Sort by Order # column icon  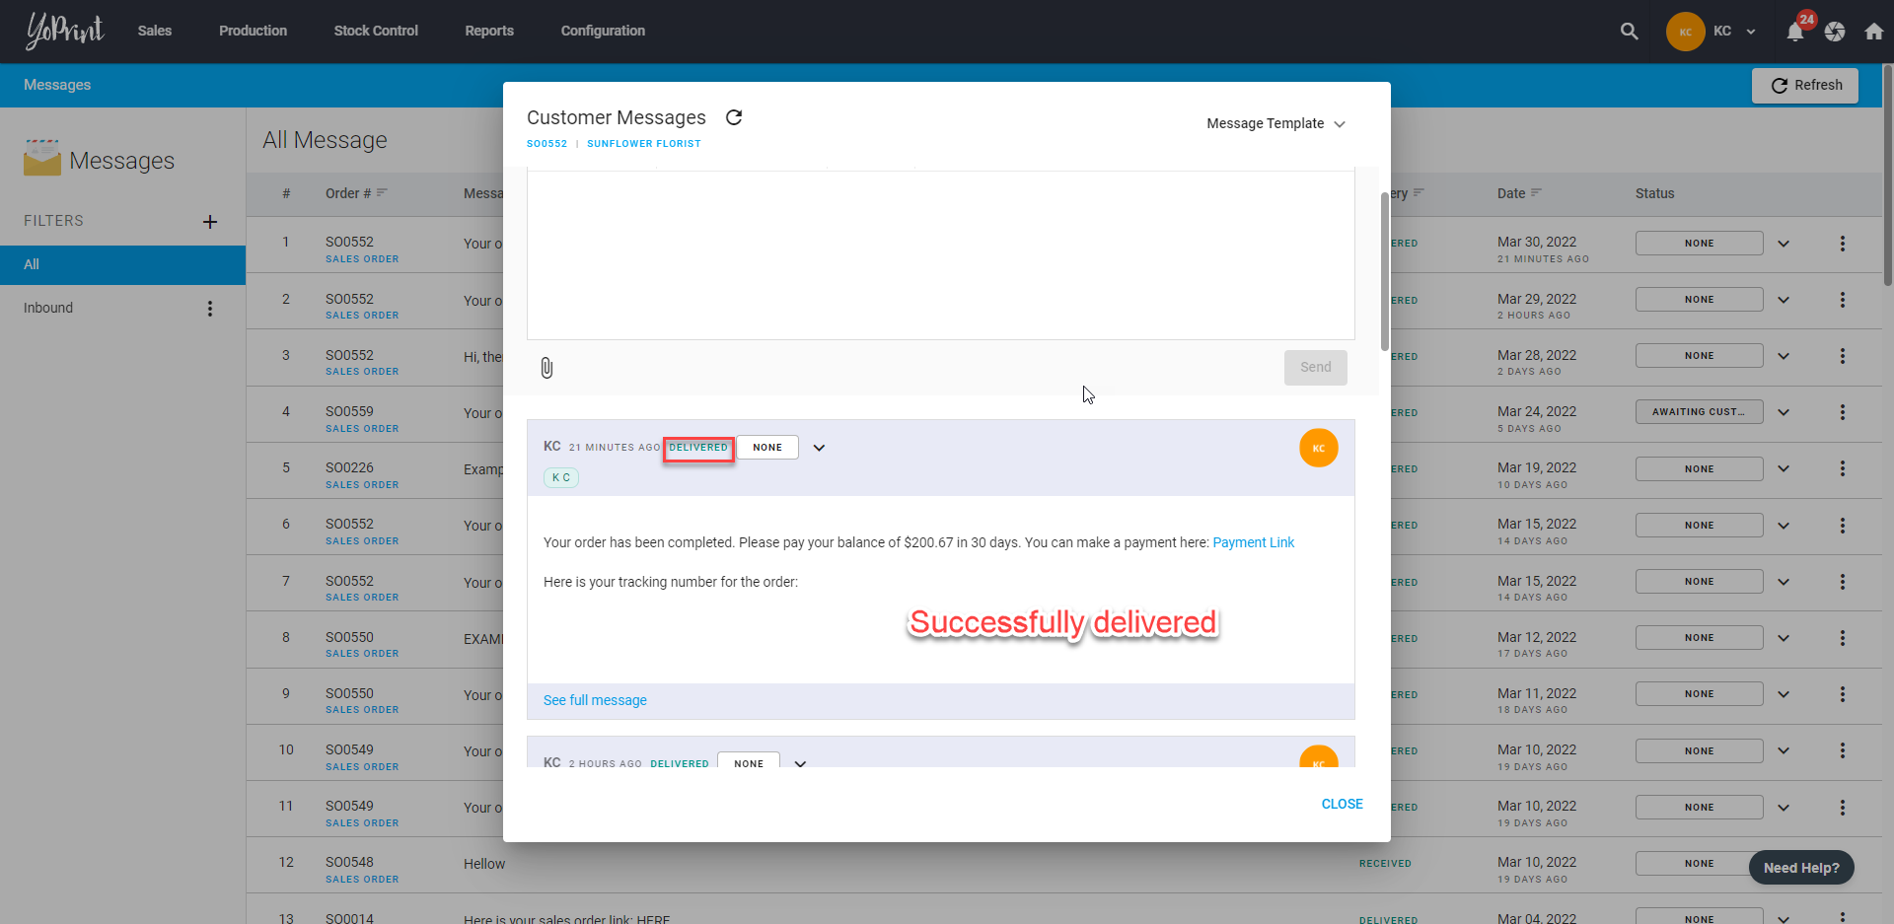[x=382, y=192]
